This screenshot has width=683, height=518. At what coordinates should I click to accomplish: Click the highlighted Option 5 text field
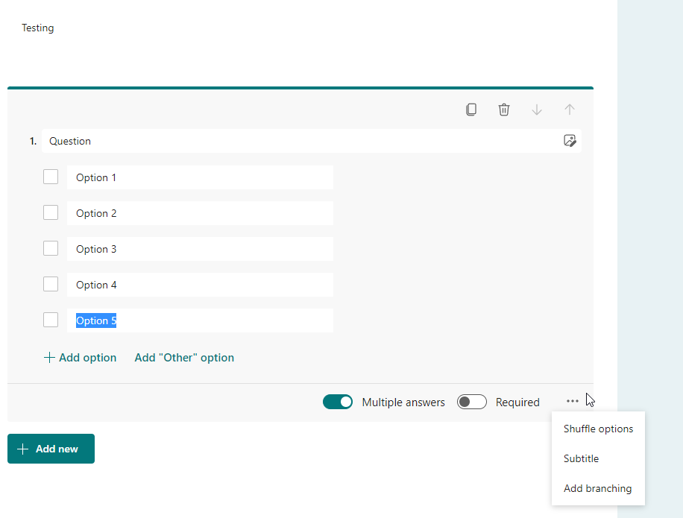click(x=200, y=320)
